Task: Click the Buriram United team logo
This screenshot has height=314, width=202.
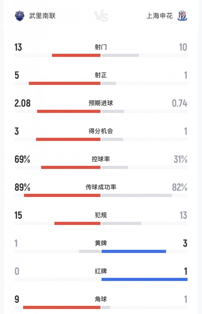Action: click(19, 16)
